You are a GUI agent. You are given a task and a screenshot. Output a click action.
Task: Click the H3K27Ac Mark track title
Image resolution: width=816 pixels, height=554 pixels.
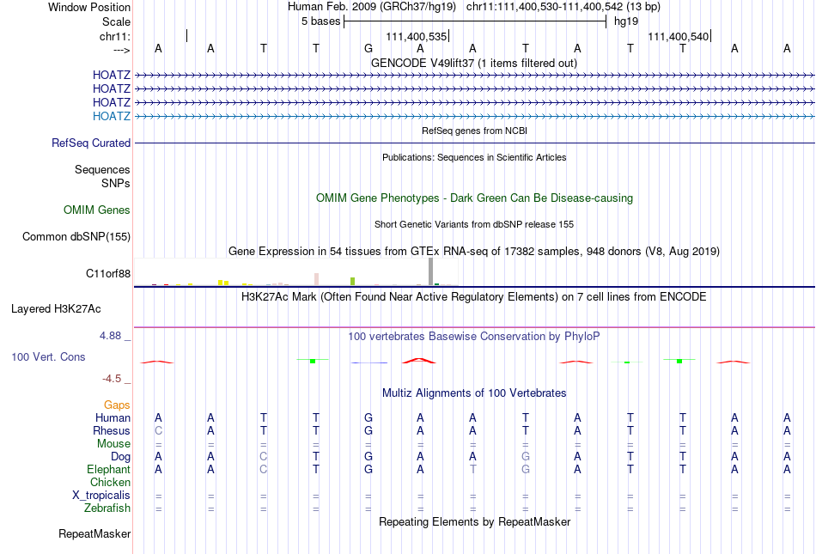[x=474, y=296]
